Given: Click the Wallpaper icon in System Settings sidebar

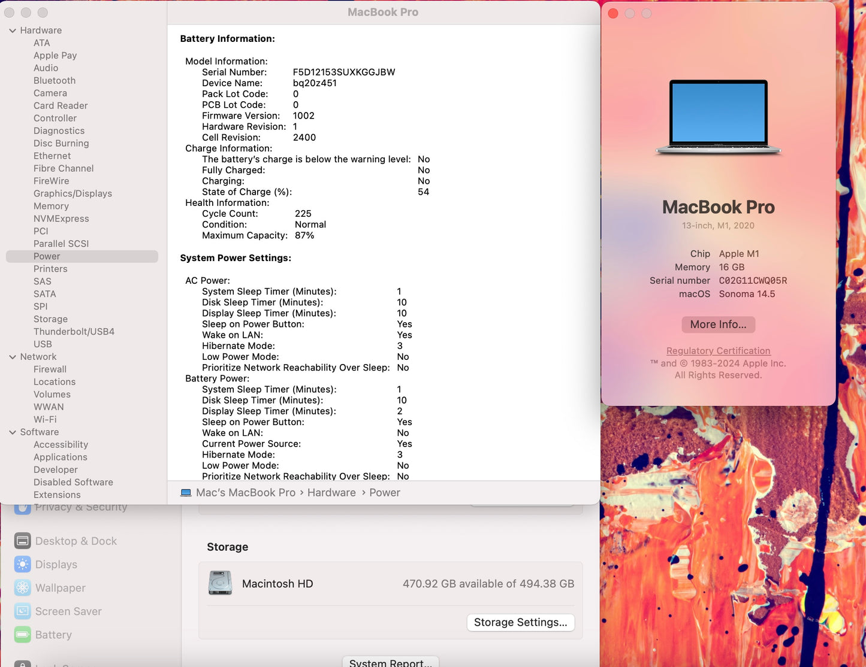Looking at the screenshot, I should [x=23, y=587].
